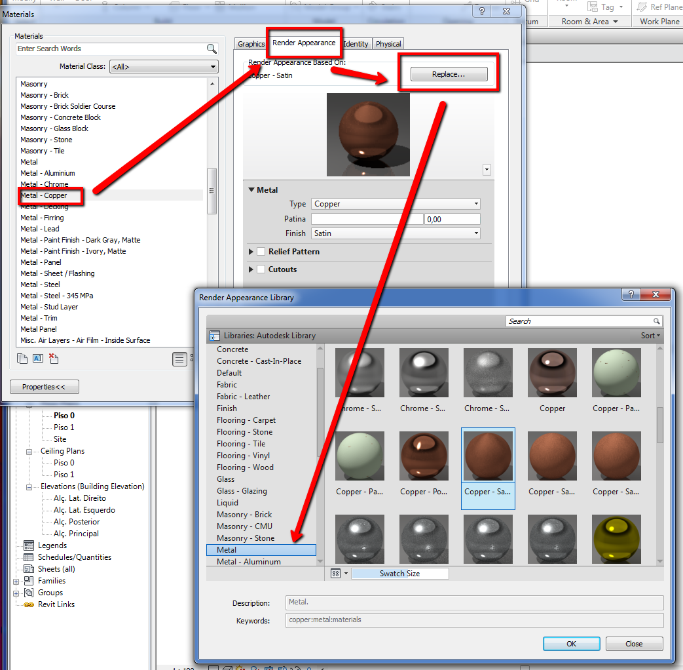Screen dimensions: 683x670
Task: Click the material list view options icon
Action: (179, 359)
